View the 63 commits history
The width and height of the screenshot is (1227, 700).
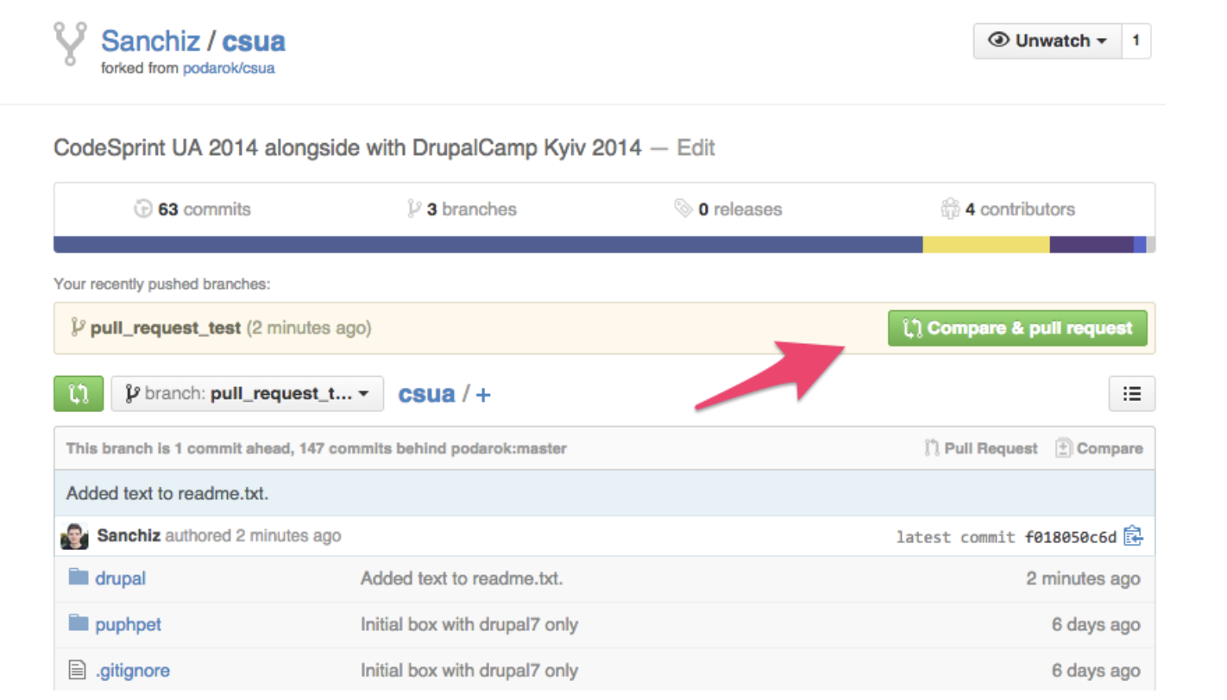point(192,209)
